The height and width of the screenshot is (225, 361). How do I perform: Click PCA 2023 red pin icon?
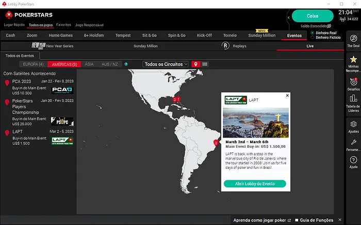[x=7, y=83]
